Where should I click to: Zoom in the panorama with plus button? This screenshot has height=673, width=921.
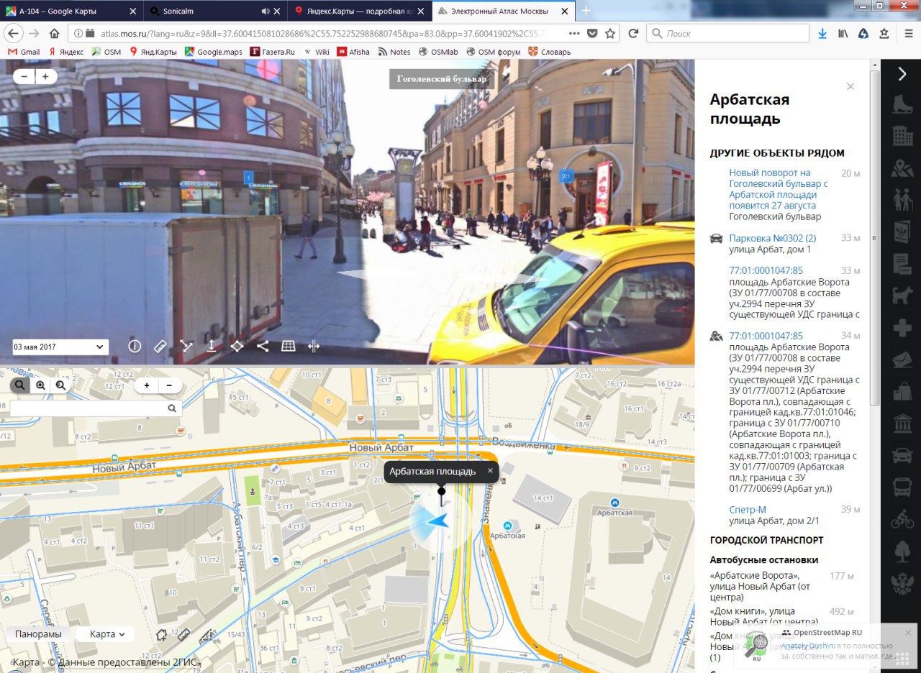pos(46,76)
